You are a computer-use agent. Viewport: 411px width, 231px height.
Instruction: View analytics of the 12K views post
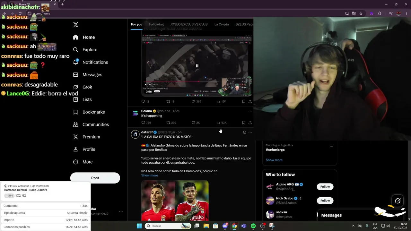click(x=222, y=101)
